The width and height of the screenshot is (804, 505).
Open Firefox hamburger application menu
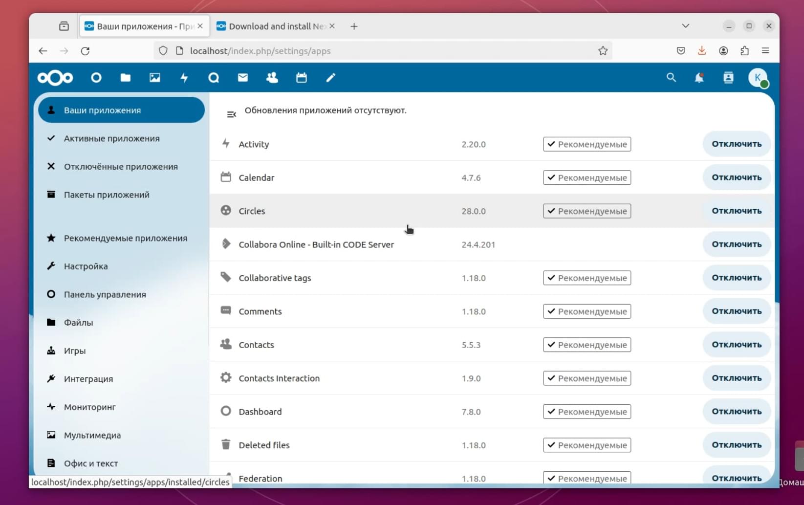pyautogui.click(x=765, y=51)
